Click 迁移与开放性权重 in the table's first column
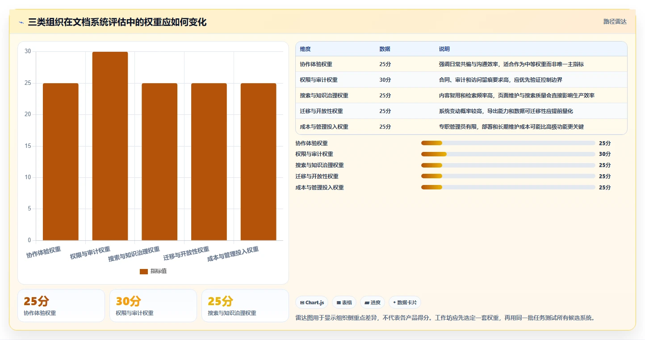The height and width of the screenshot is (340, 645). pos(322,111)
